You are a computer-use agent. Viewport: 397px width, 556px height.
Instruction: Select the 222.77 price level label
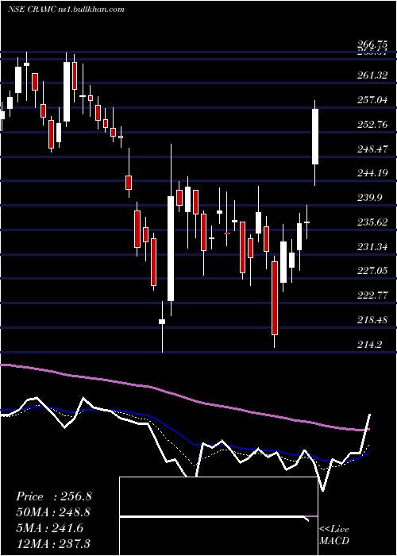tap(372, 295)
